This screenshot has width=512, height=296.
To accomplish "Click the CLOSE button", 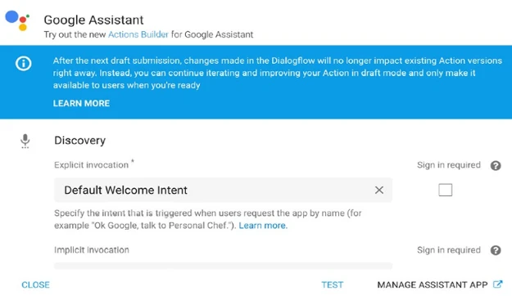I will (35, 285).
